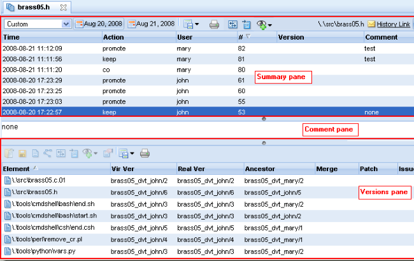The image size is (414, 261).
Task: Click the file icon next to brass05.h element
Action: pos(6,192)
